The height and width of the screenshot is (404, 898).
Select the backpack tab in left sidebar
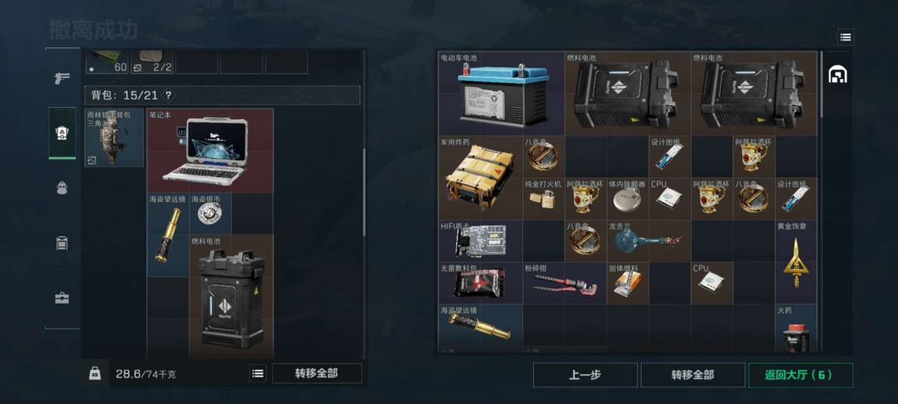[62, 133]
